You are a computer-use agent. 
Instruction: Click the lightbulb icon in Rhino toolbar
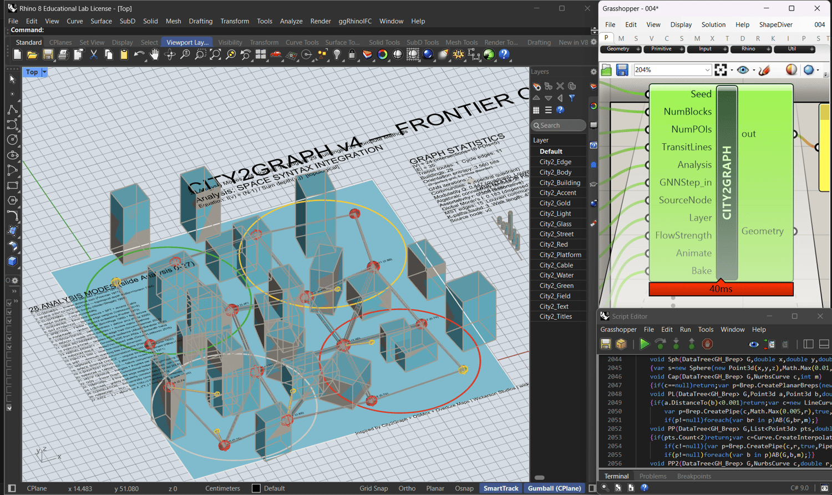coord(337,54)
